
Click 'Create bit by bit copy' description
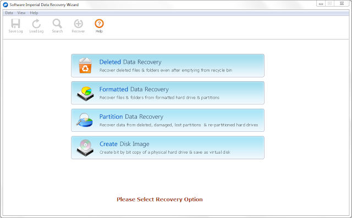(x=165, y=152)
